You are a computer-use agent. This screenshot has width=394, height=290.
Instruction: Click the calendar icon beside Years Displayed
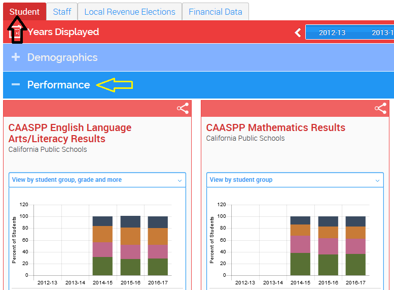tap(17, 33)
